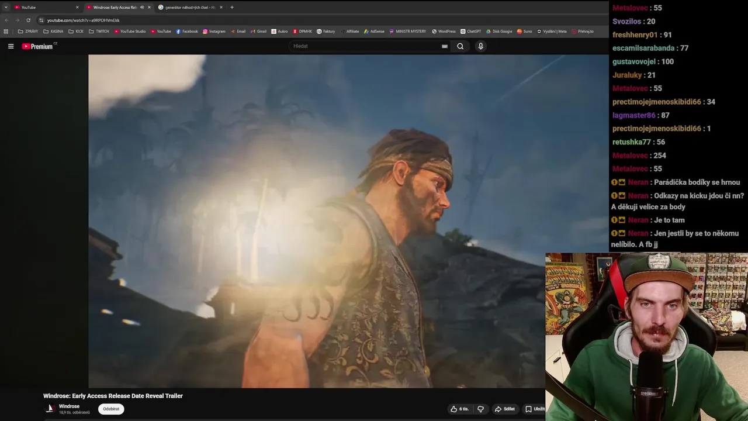Open the site info icon in address bar
748x421 pixels.
(x=41, y=20)
